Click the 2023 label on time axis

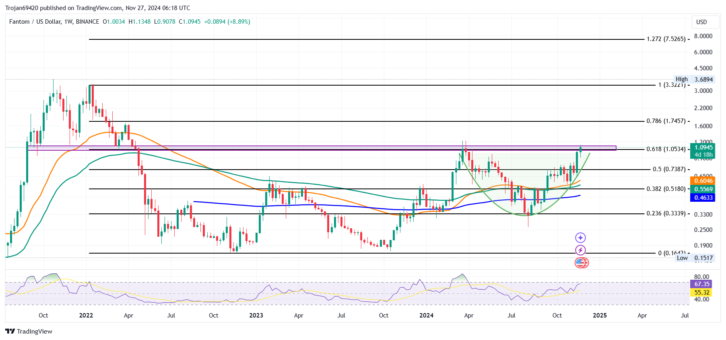pyautogui.click(x=256, y=315)
